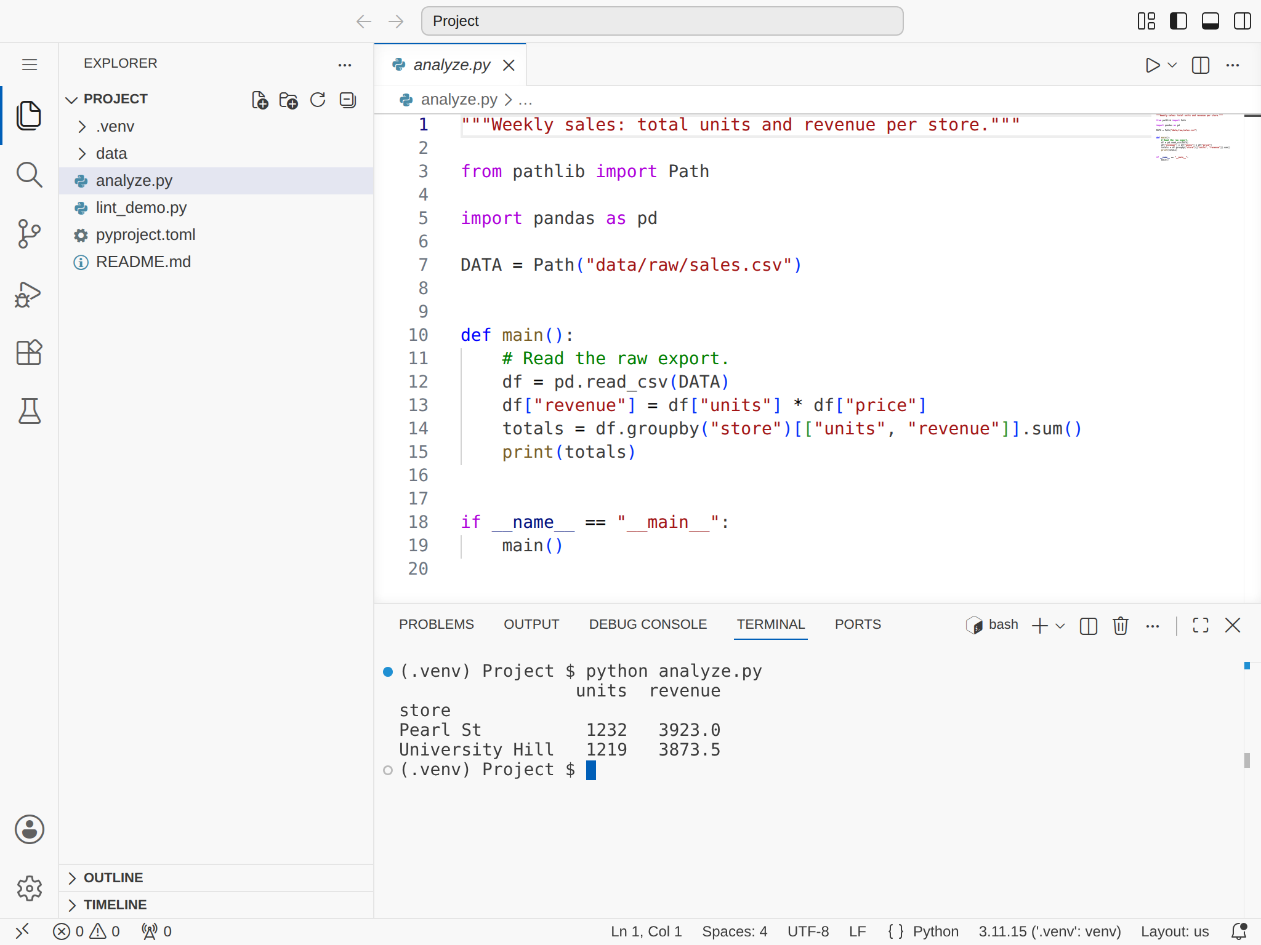Change language mode via Python status

(x=935, y=931)
